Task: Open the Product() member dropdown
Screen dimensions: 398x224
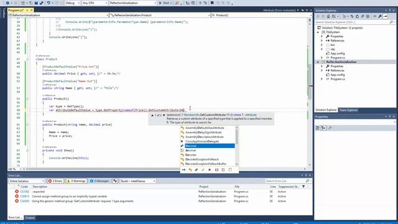Action: 261,15
